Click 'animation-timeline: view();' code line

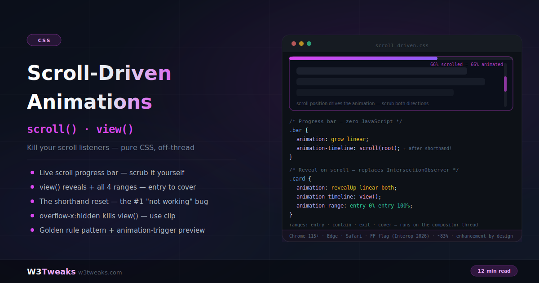(x=339, y=197)
